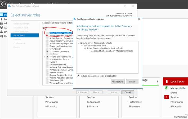Collapse Active Directory Certificate Services Tools node
The image size is (188, 119).
(85, 48)
